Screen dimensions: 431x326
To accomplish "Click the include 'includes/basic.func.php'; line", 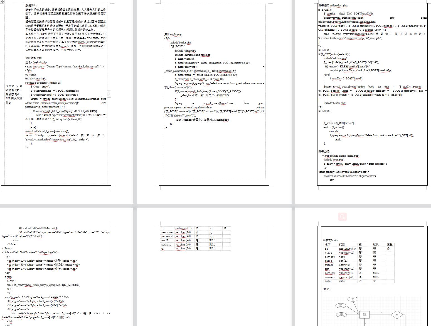I will (x=193, y=55).
